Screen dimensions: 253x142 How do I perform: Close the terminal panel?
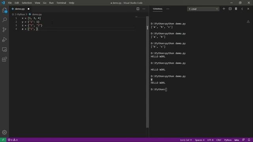[x=248, y=9]
